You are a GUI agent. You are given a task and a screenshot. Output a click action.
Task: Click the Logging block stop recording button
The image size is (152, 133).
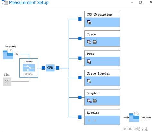coord(89,121)
